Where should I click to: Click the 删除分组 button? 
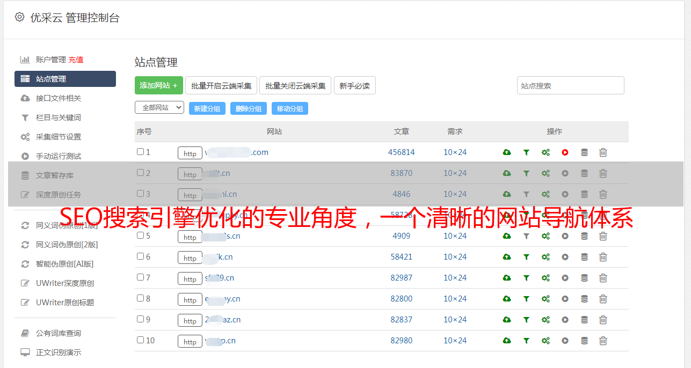click(x=249, y=108)
